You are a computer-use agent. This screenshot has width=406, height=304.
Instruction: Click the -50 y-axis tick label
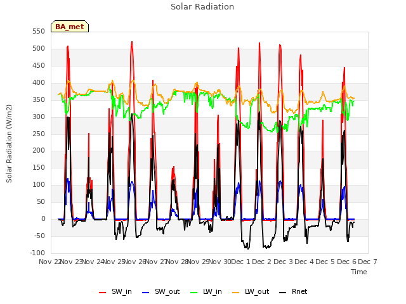tap(39, 236)
